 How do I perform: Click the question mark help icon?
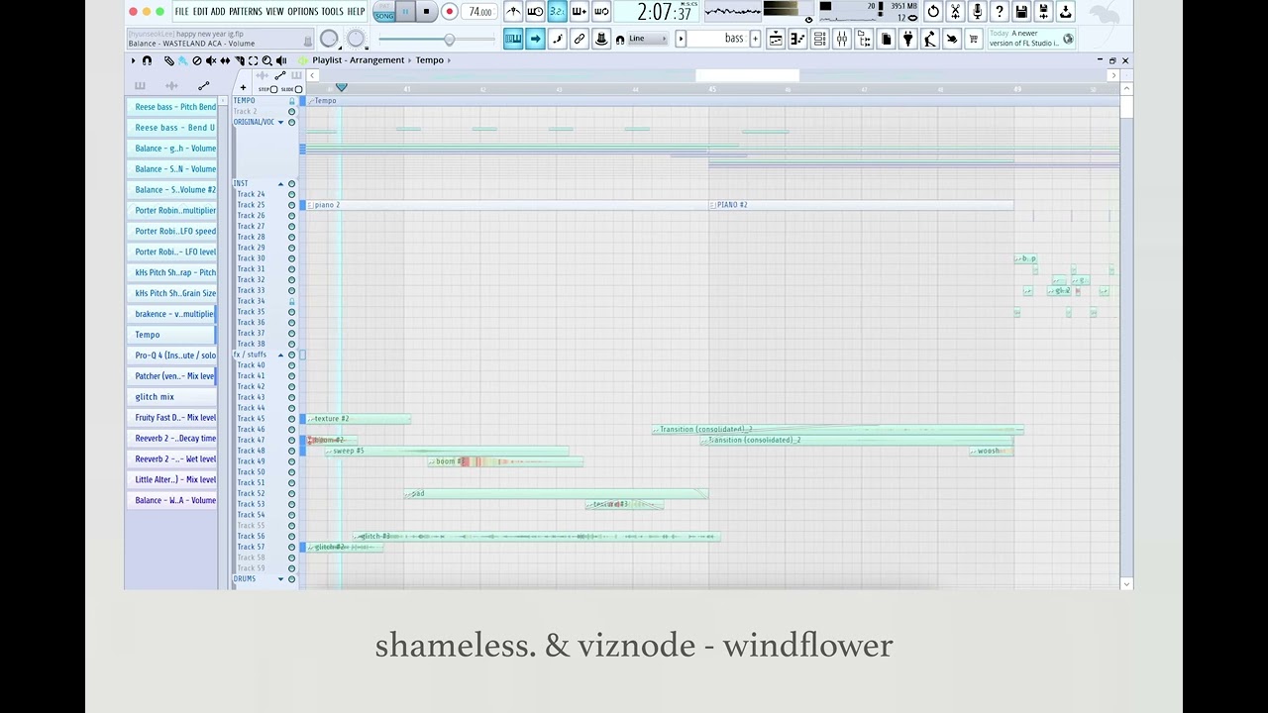coord(999,12)
